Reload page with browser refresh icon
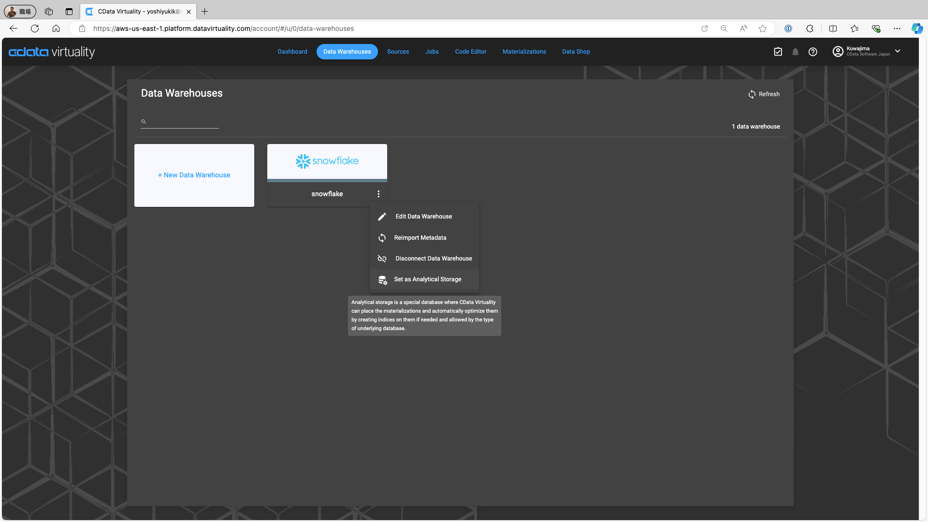 point(35,29)
